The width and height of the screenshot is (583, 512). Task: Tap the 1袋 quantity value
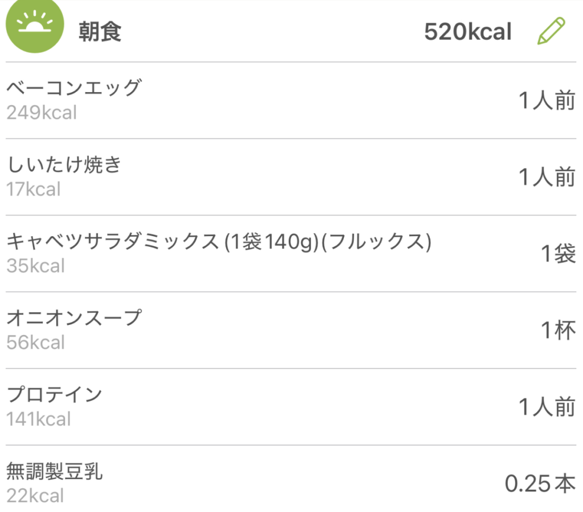(x=558, y=254)
